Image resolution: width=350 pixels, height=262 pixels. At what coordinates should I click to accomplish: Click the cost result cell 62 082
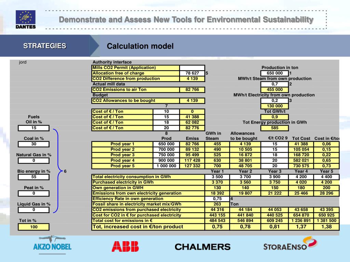[x=192, y=122]
